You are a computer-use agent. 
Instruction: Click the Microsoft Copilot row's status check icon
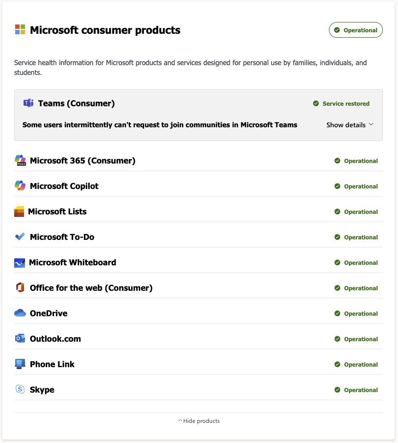[x=337, y=186]
